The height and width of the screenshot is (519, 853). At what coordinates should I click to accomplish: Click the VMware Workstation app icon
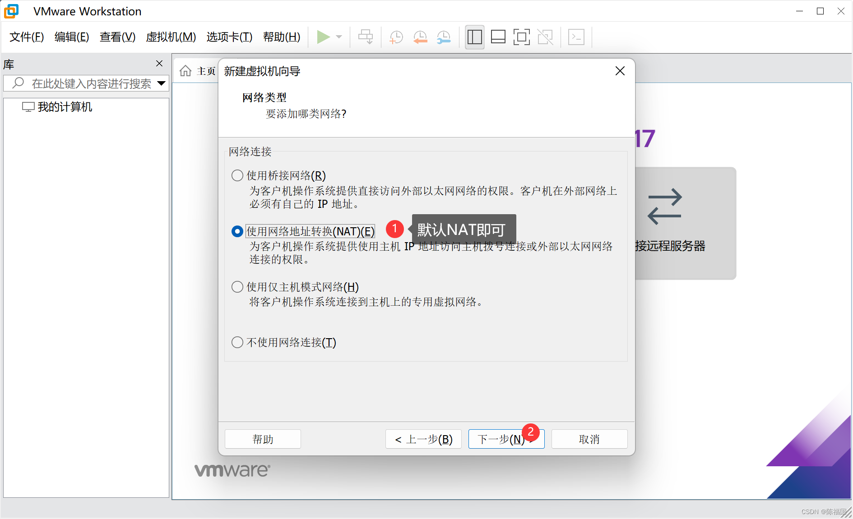pos(11,11)
